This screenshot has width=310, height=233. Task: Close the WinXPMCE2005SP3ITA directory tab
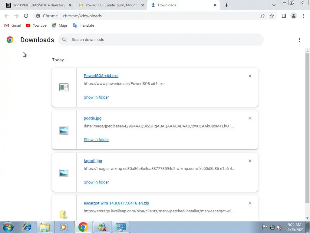point(70,5)
